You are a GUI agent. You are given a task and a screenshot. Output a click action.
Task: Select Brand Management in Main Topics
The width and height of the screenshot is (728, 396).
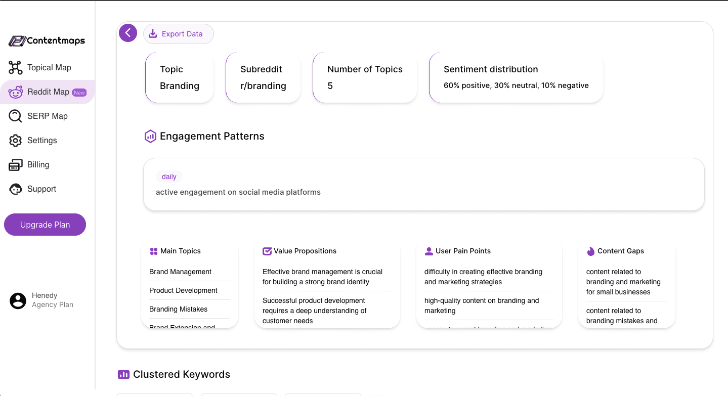(x=180, y=272)
